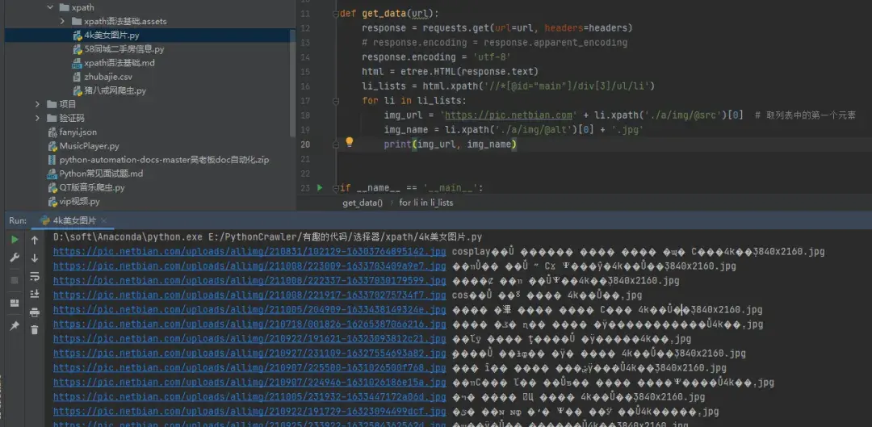Open output link ending 1633703409a9e7.jpg
The height and width of the screenshot is (427, 872).
249,266
